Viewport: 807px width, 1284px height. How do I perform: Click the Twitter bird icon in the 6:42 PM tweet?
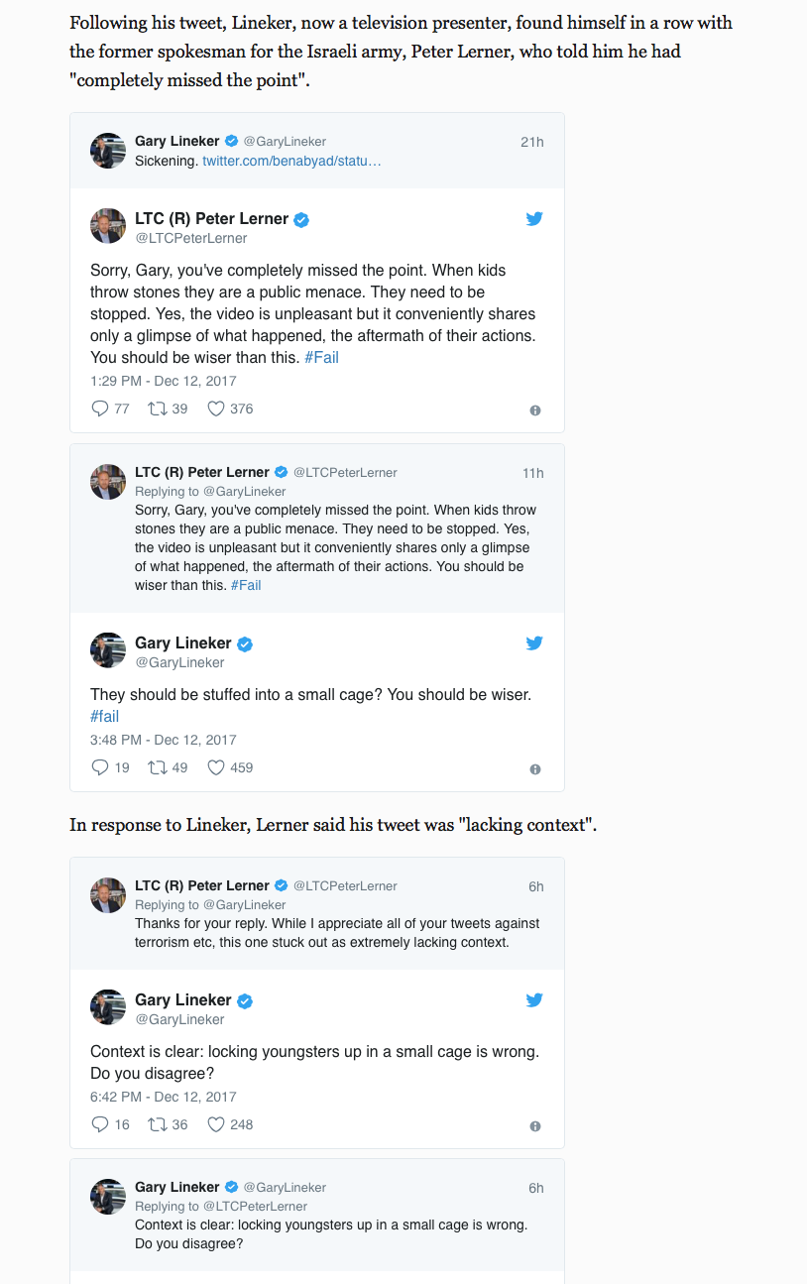click(534, 1000)
